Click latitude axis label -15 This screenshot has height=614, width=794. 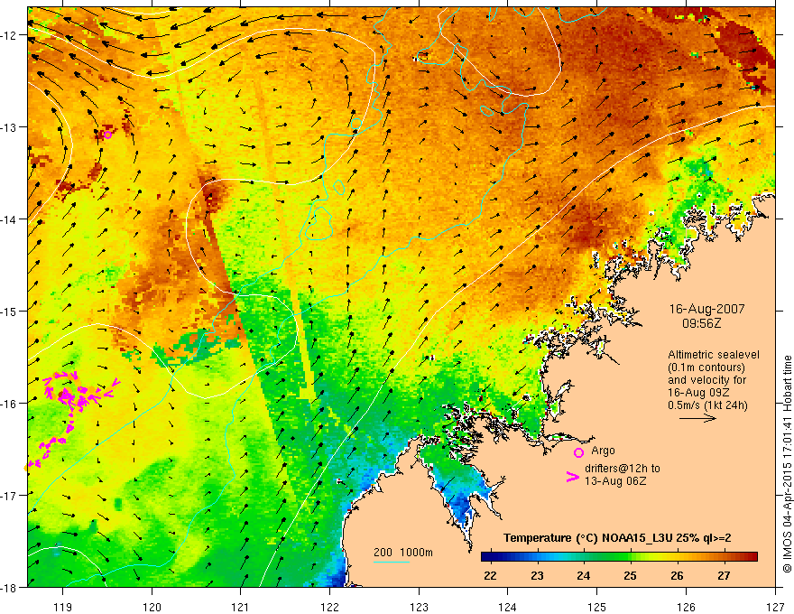[x=10, y=311]
